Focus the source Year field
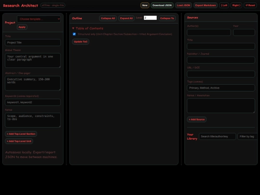260x195 pixels. 244,32
